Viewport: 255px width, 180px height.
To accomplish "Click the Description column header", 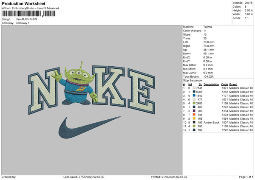I will (x=211, y=84).
